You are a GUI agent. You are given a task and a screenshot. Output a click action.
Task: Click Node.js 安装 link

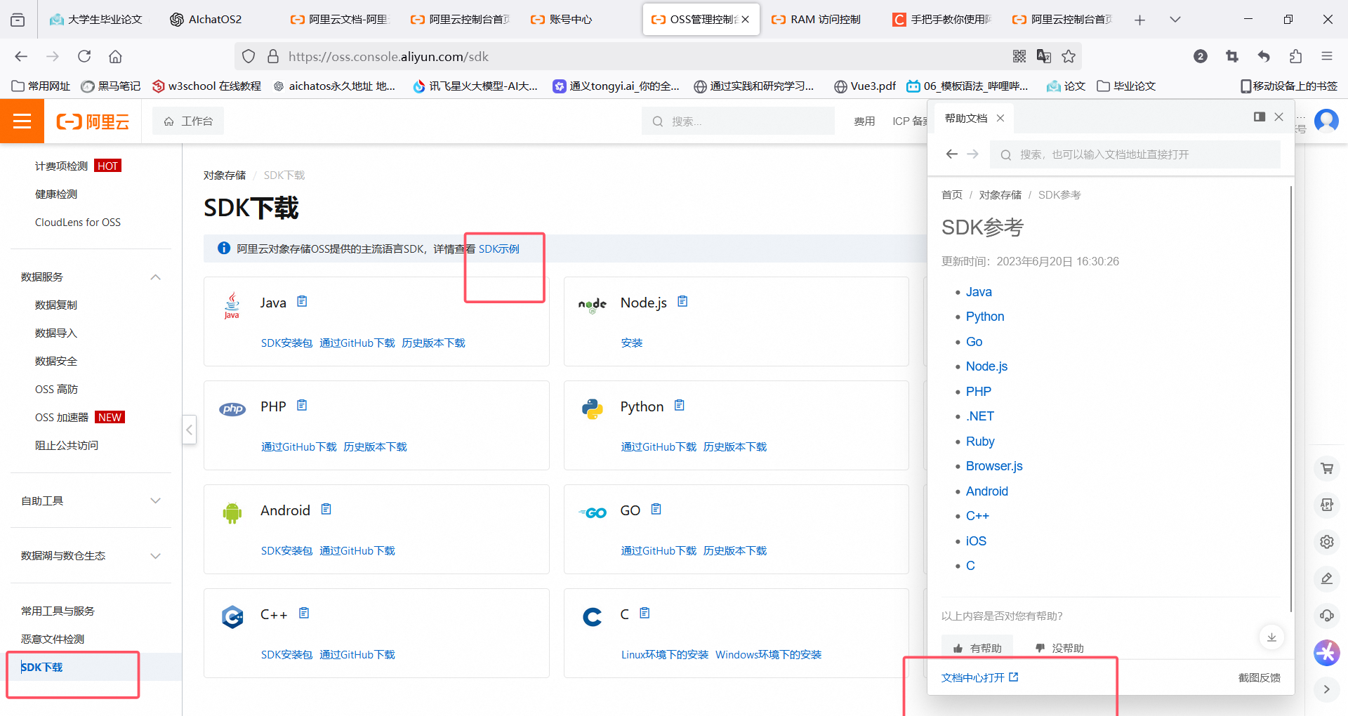pyautogui.click(x=632, y=343)
